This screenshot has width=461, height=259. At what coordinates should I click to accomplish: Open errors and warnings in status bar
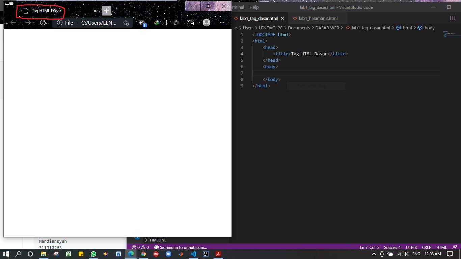pyautogui.click(x=140, y=247)
